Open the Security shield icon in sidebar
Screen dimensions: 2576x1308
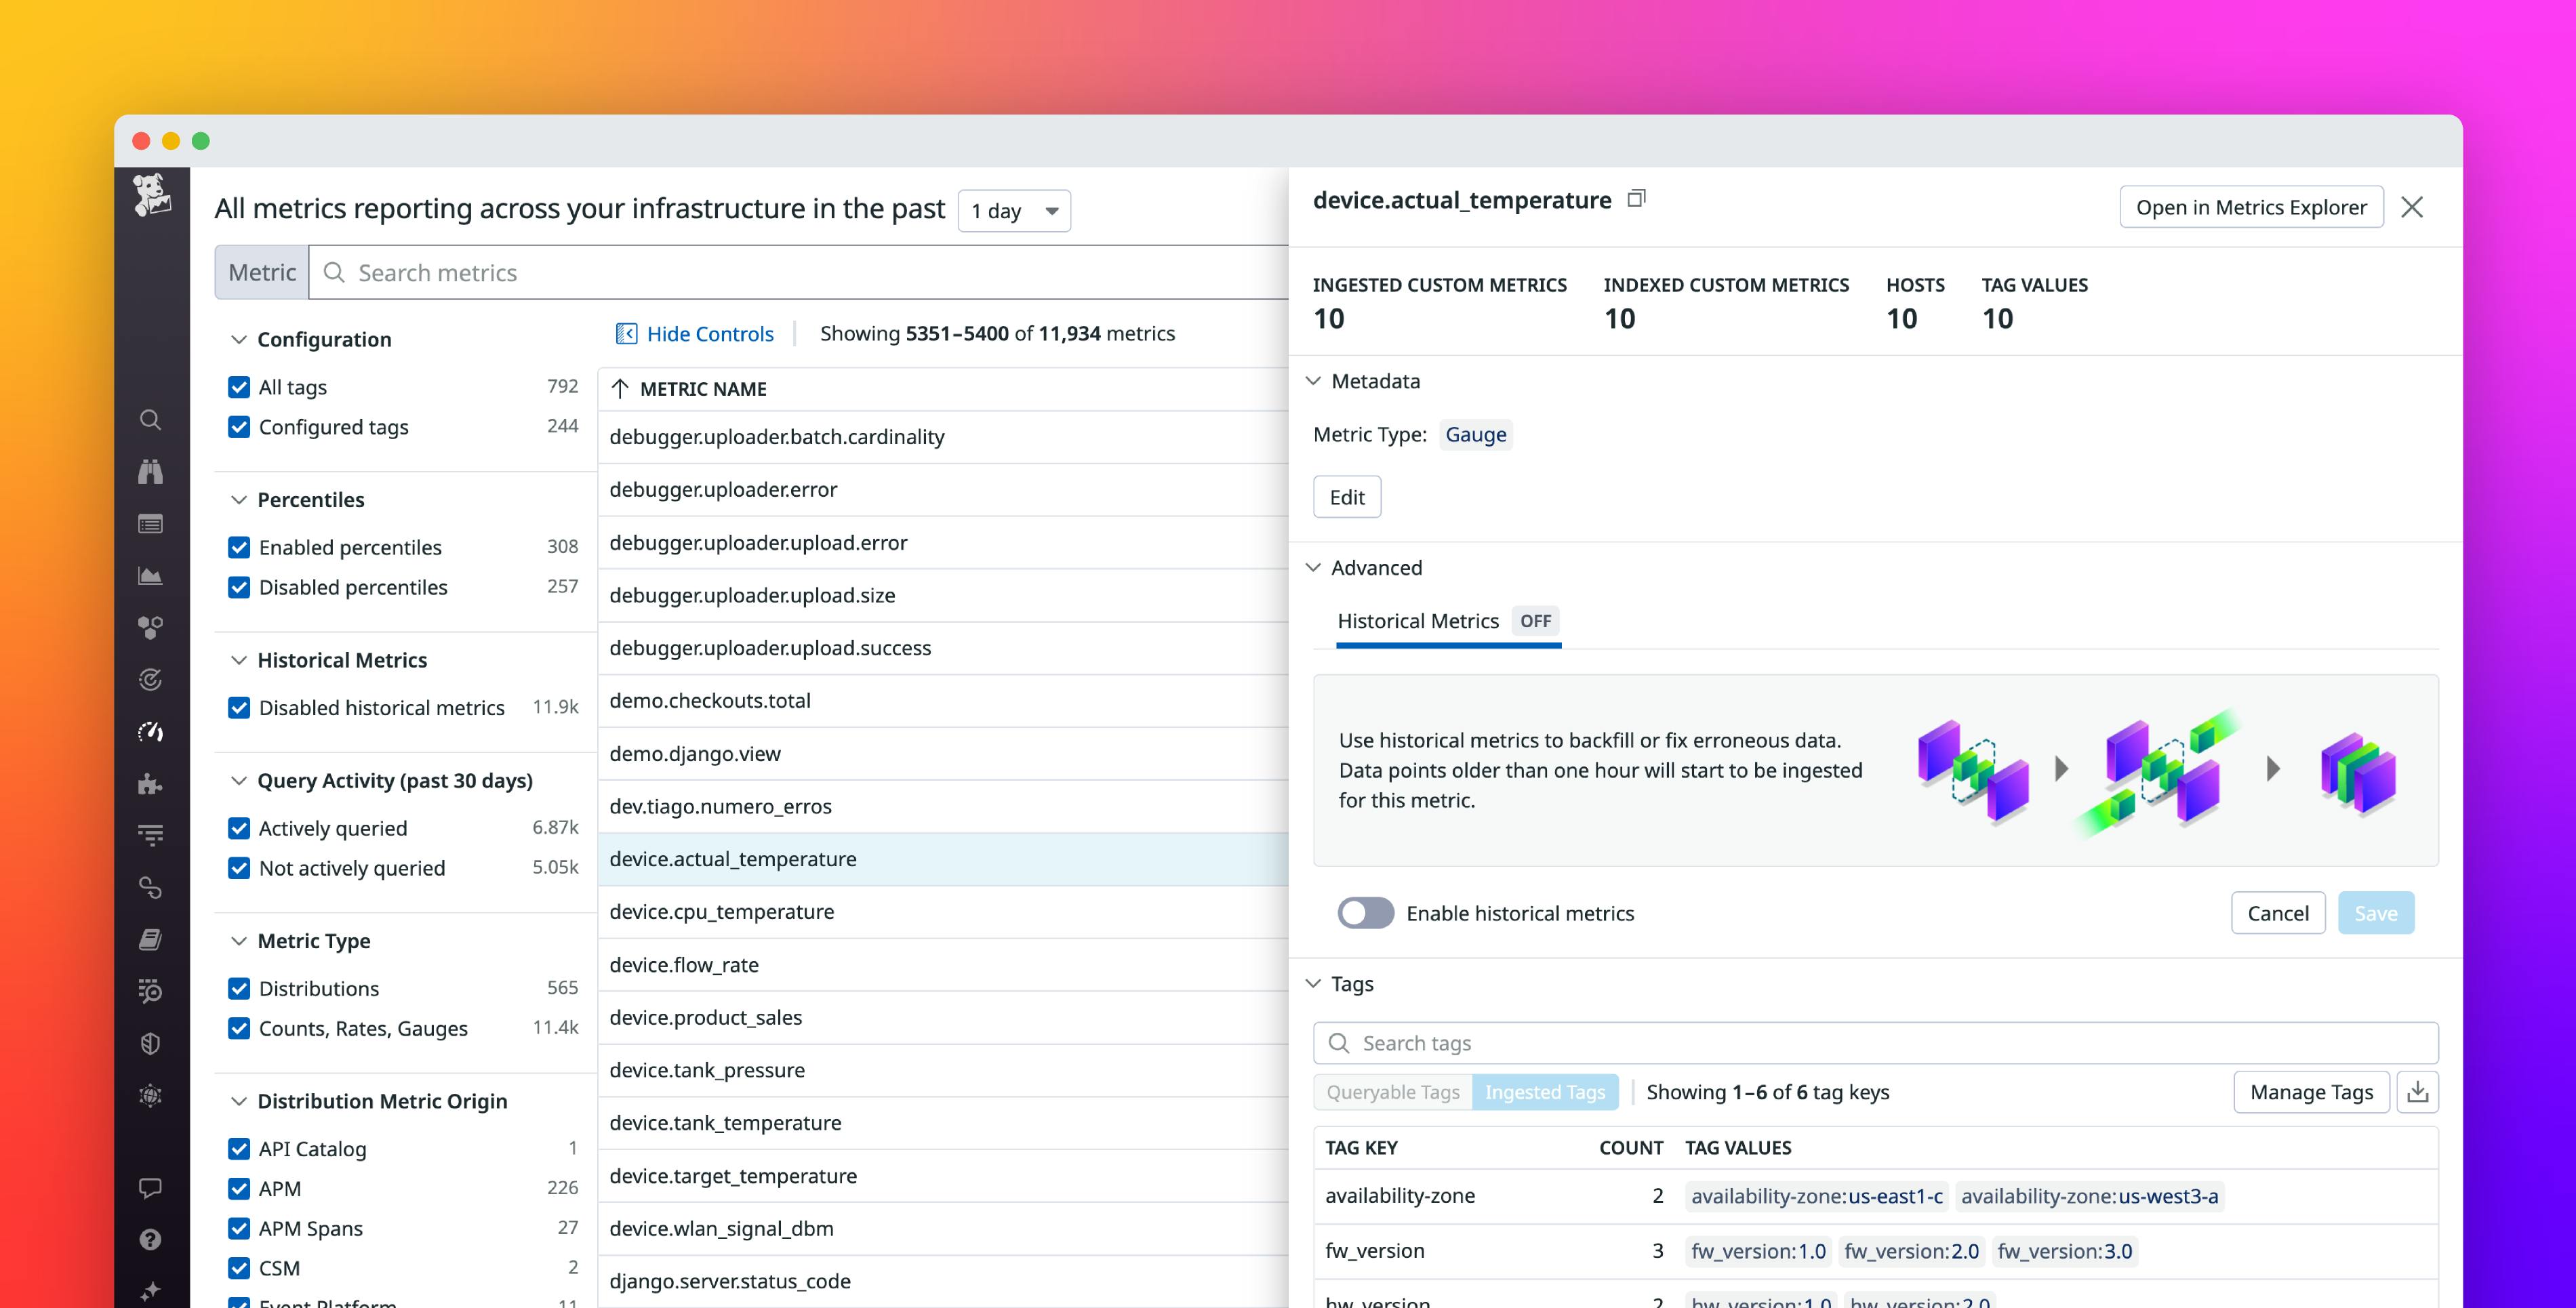pos(151,1044)
